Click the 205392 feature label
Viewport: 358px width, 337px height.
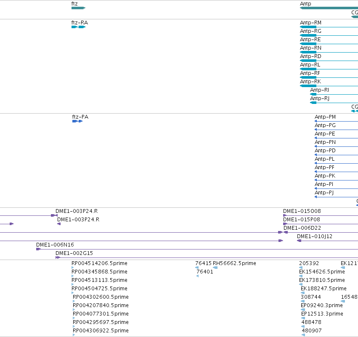[309, 263]
